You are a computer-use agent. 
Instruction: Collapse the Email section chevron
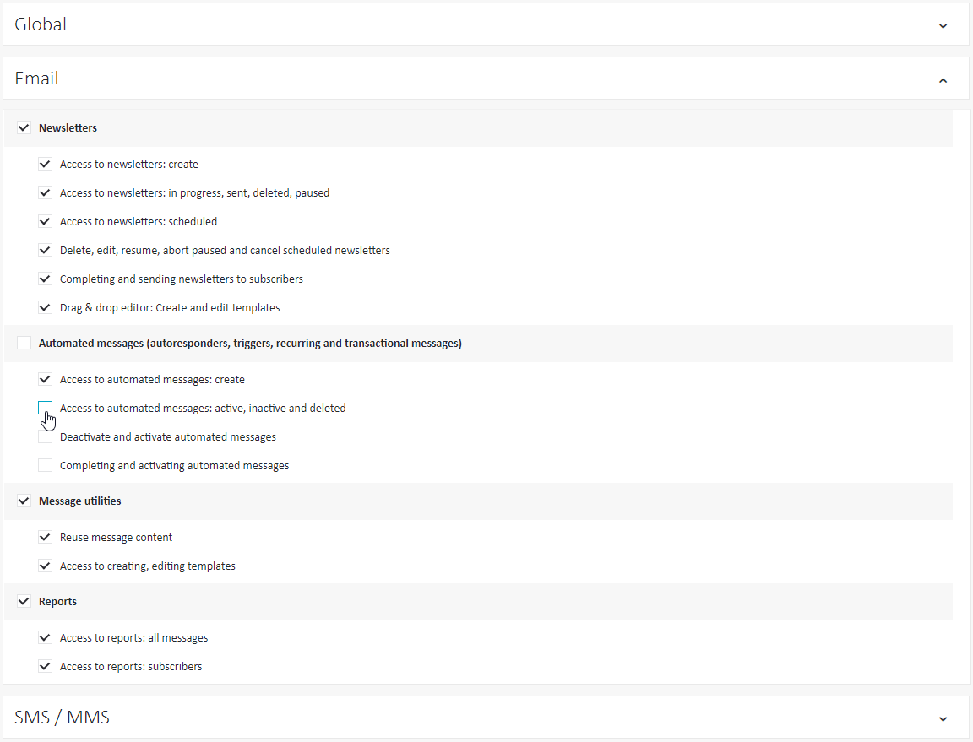(x=943, y=81)
